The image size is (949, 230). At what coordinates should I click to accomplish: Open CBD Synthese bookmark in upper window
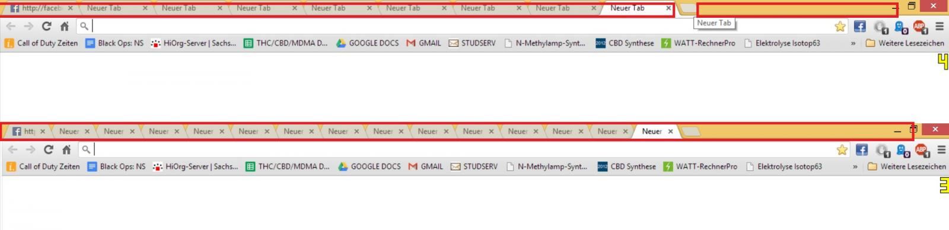pyautogui.click(x=625, y=43)
